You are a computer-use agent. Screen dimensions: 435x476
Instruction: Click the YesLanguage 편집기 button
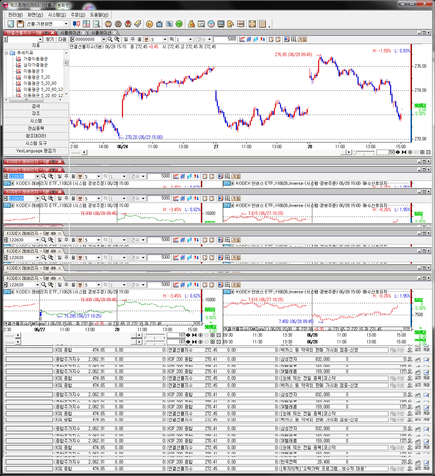pyautogui.click(x=36, y=151)
